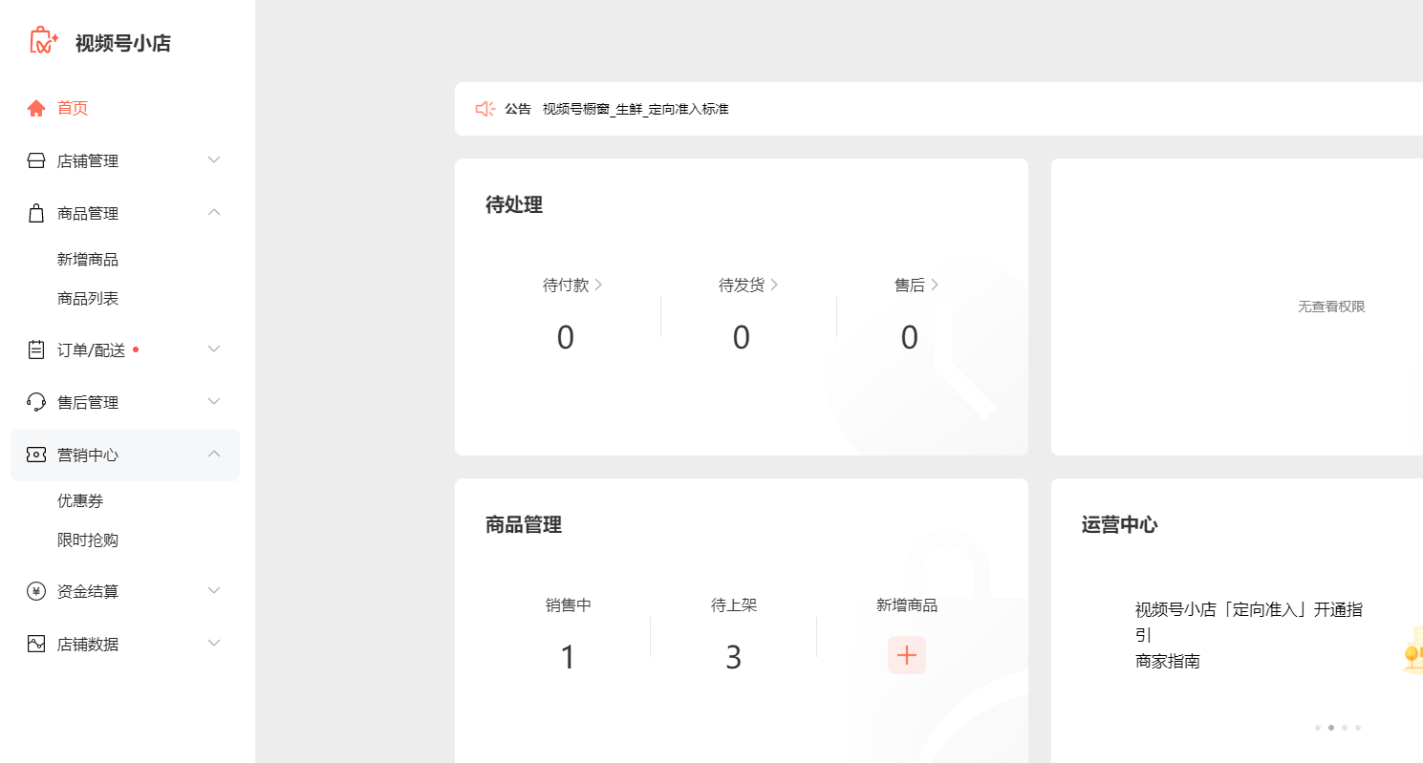The image size is (1423, 763).
Task: Open 视频号小店「定向准入」开通指引 article
Action: click(1249, 622)
